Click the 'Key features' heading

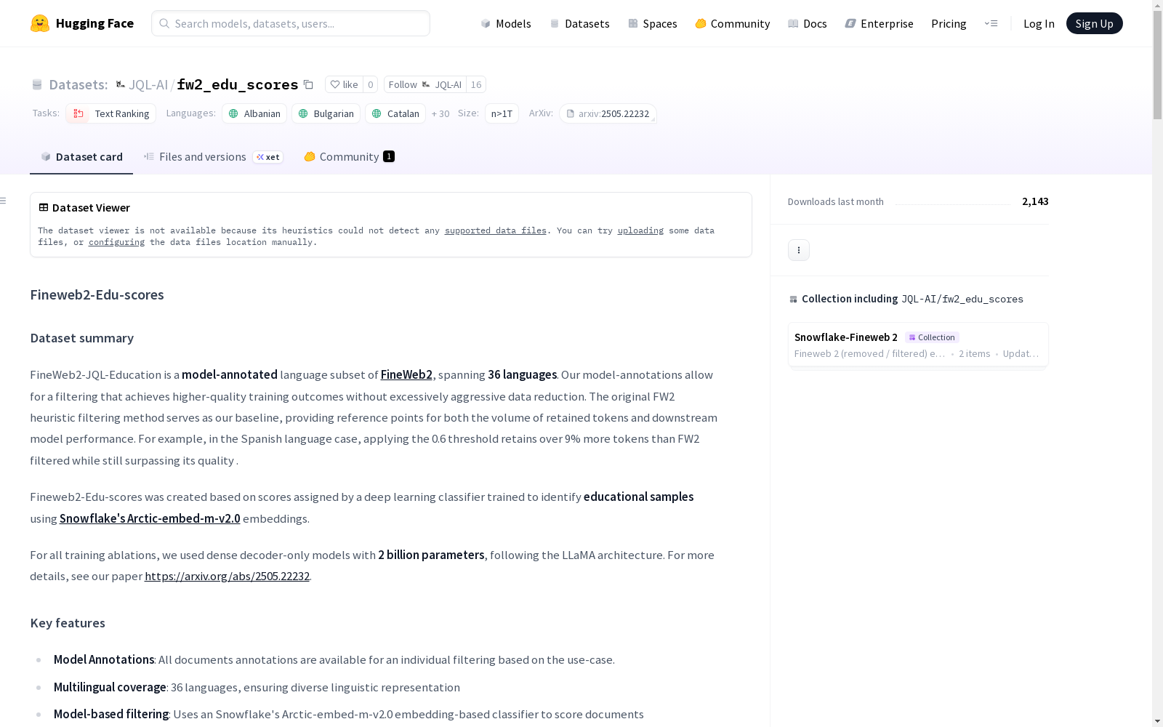(x=68, y=623)
